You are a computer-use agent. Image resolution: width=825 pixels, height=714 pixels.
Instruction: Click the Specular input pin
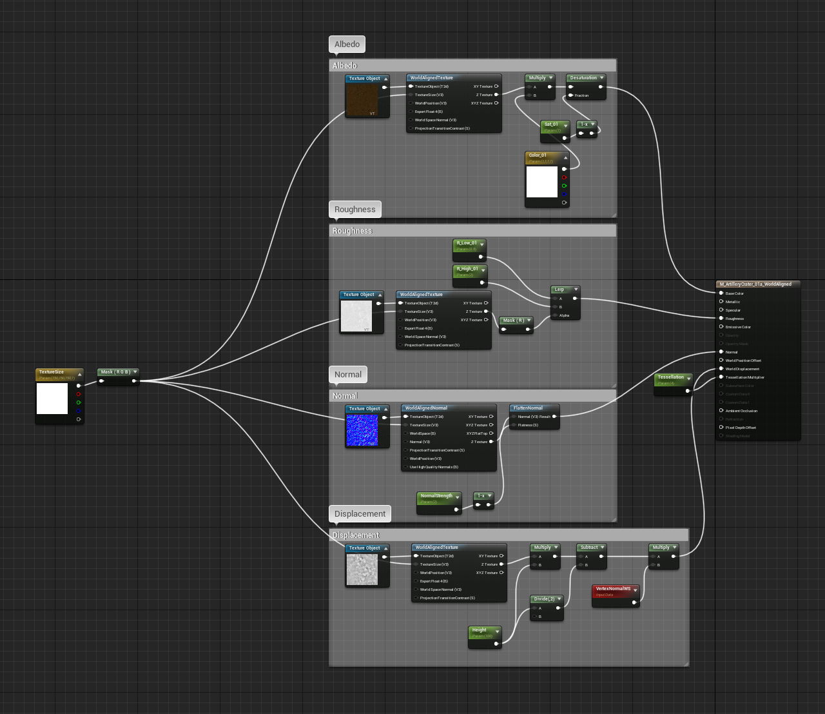point(721,310)
